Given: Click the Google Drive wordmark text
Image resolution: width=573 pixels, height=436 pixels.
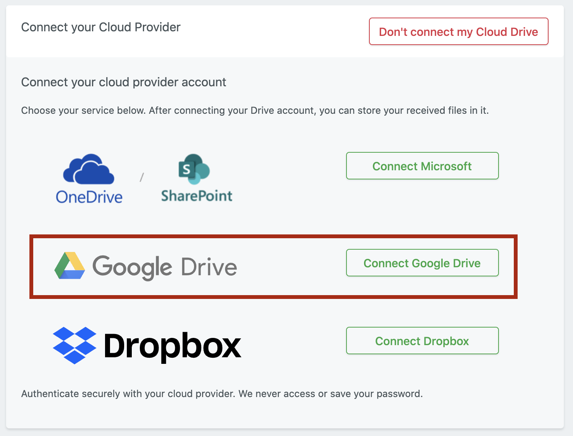Looking at the screenshot, I should point(165,267).
